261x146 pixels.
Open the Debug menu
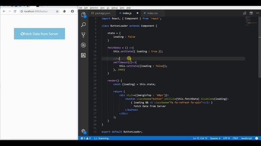point(115,8)
